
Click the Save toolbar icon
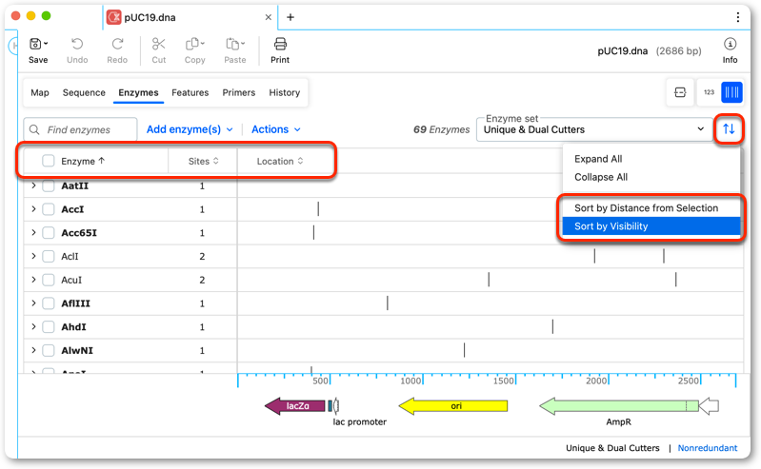click(x=35, y=44)
